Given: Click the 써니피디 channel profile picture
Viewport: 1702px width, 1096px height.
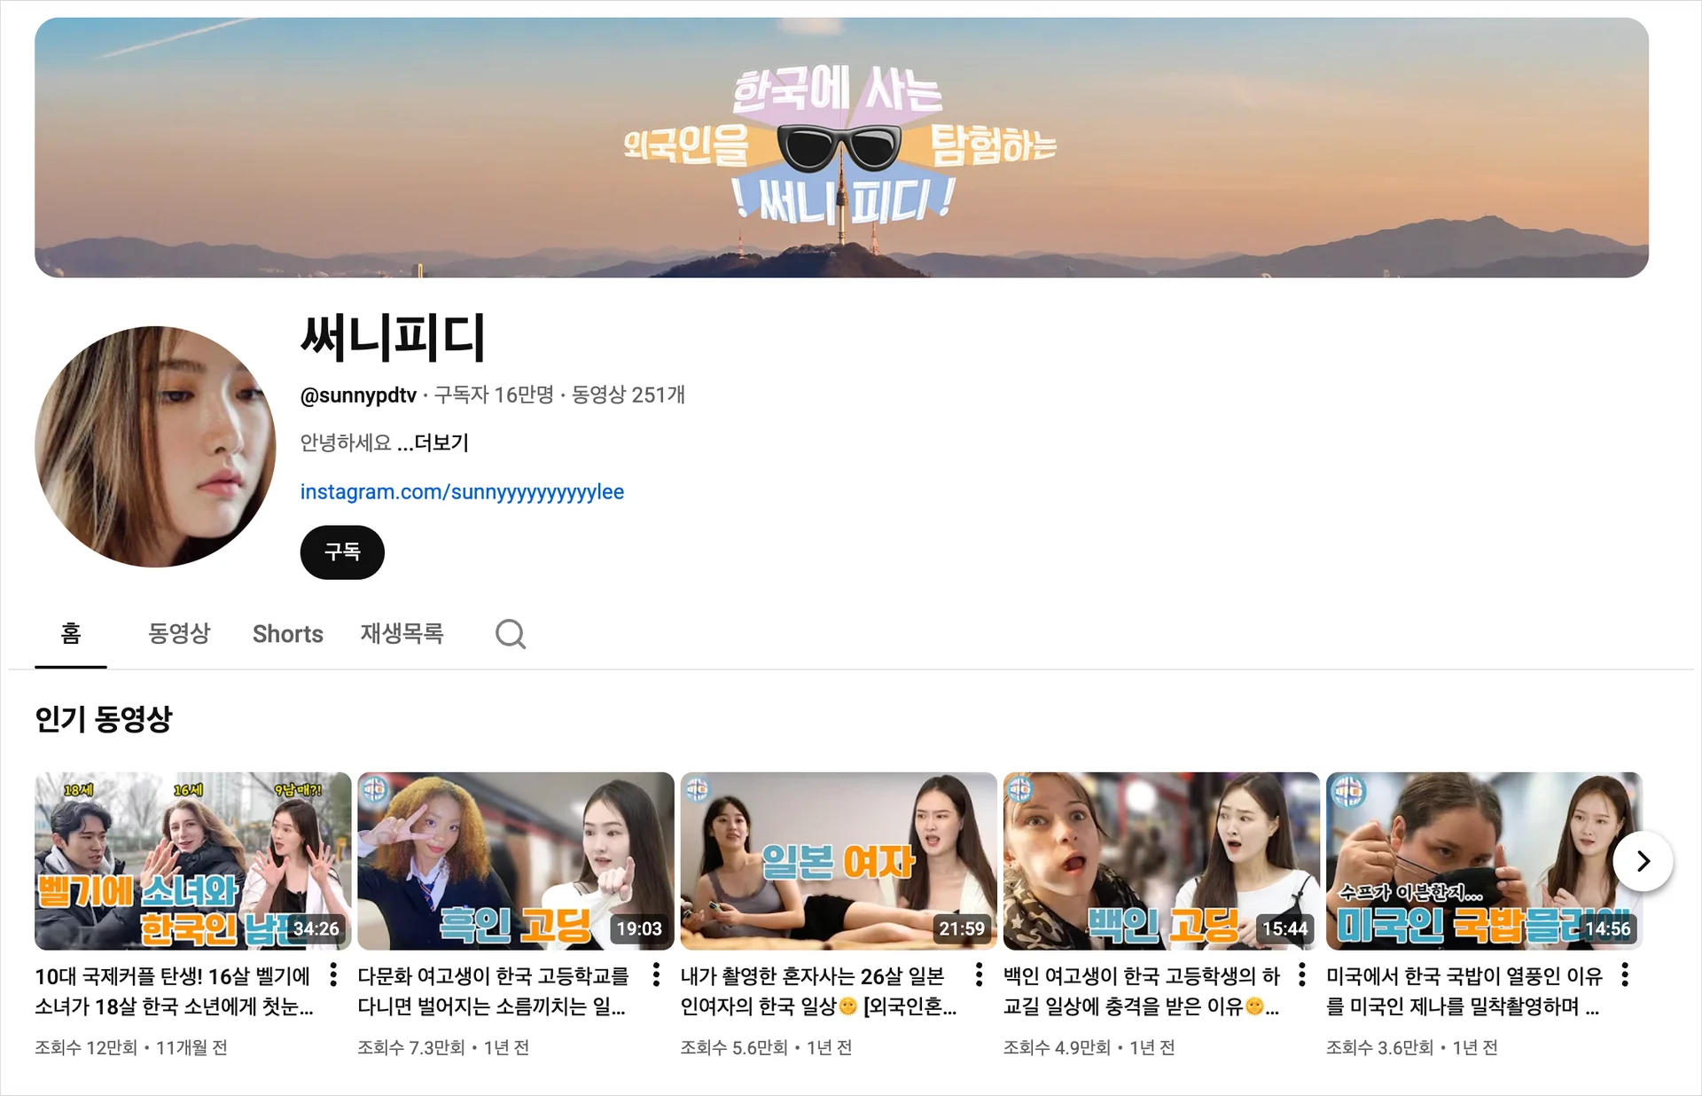Looking at the screenshot, I should (155, 447).
